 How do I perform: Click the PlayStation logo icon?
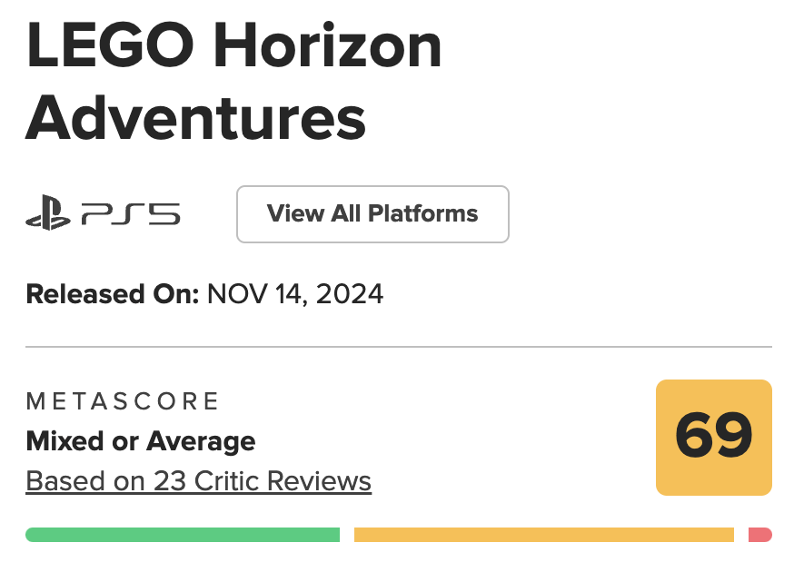[48, 212]
